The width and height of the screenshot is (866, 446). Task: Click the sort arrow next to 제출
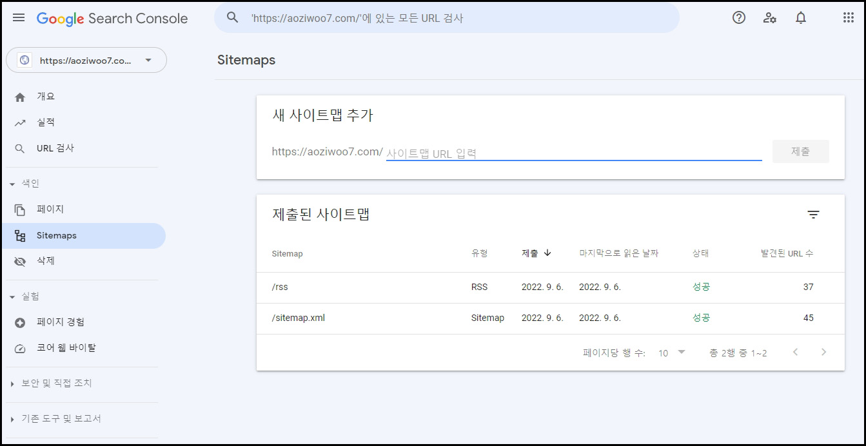coord(547,253)
